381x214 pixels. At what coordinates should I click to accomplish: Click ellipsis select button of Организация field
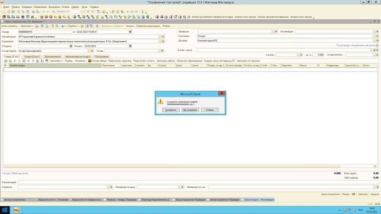tap(160, 37)
